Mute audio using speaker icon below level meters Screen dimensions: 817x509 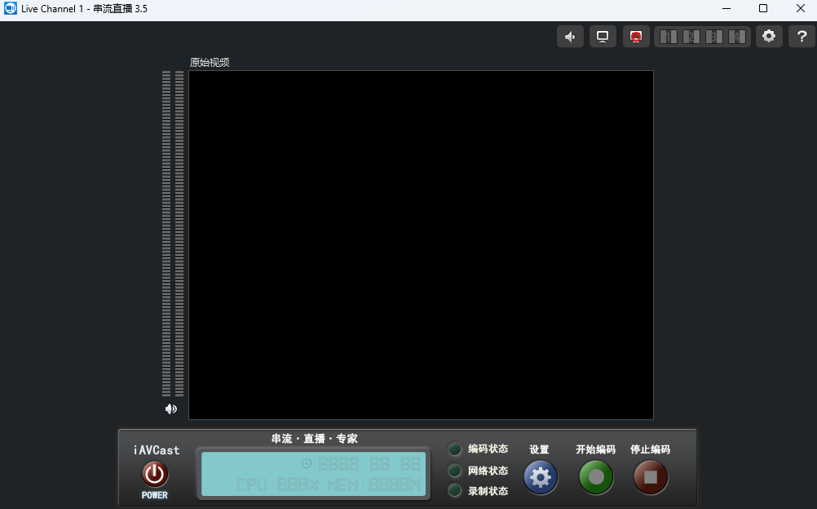click(x=171, y=409)
